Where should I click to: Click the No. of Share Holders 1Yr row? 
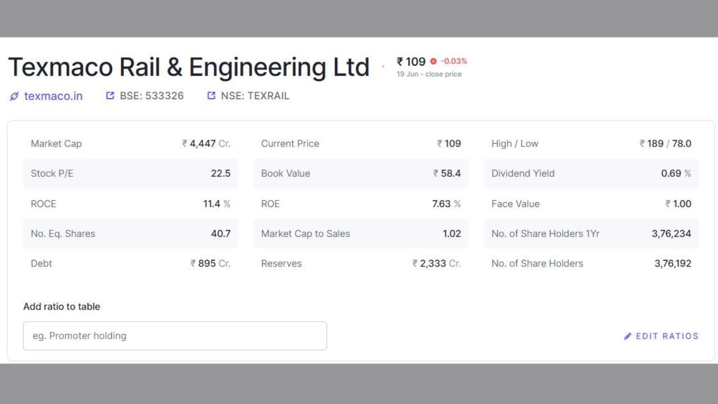pos(591,233)
